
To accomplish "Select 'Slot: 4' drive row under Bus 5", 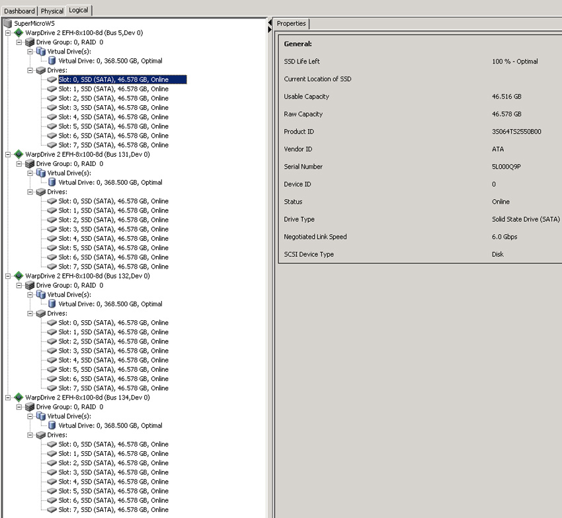I will tap(113, 117).
